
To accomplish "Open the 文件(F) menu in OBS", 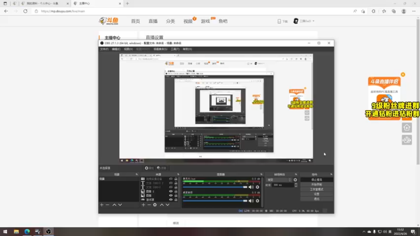I will tap(104, 49).
